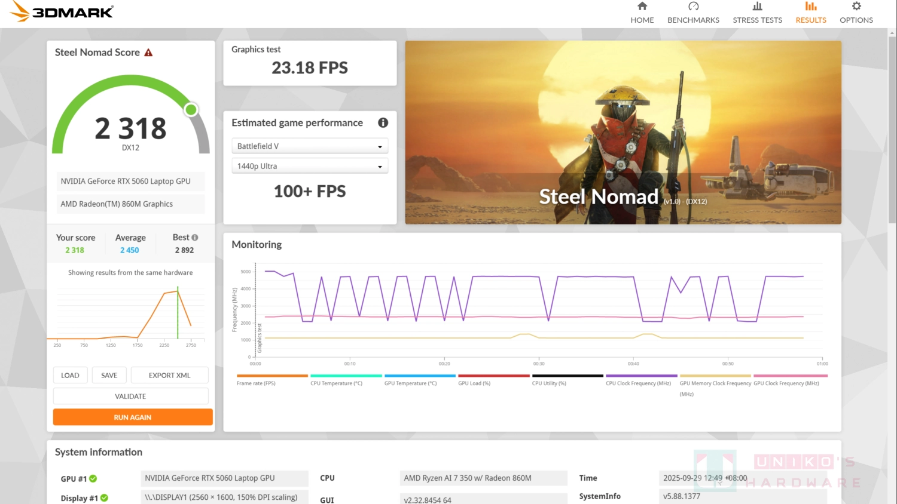The image size is (897, 504).
Task: Click the score warning triangle icon
Action: point(148,53)
